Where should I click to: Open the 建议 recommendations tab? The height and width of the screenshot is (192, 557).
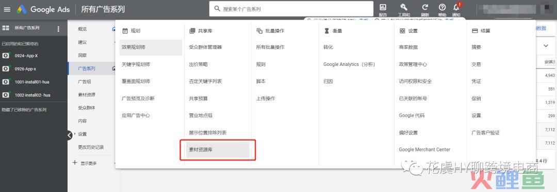point(83,42)
